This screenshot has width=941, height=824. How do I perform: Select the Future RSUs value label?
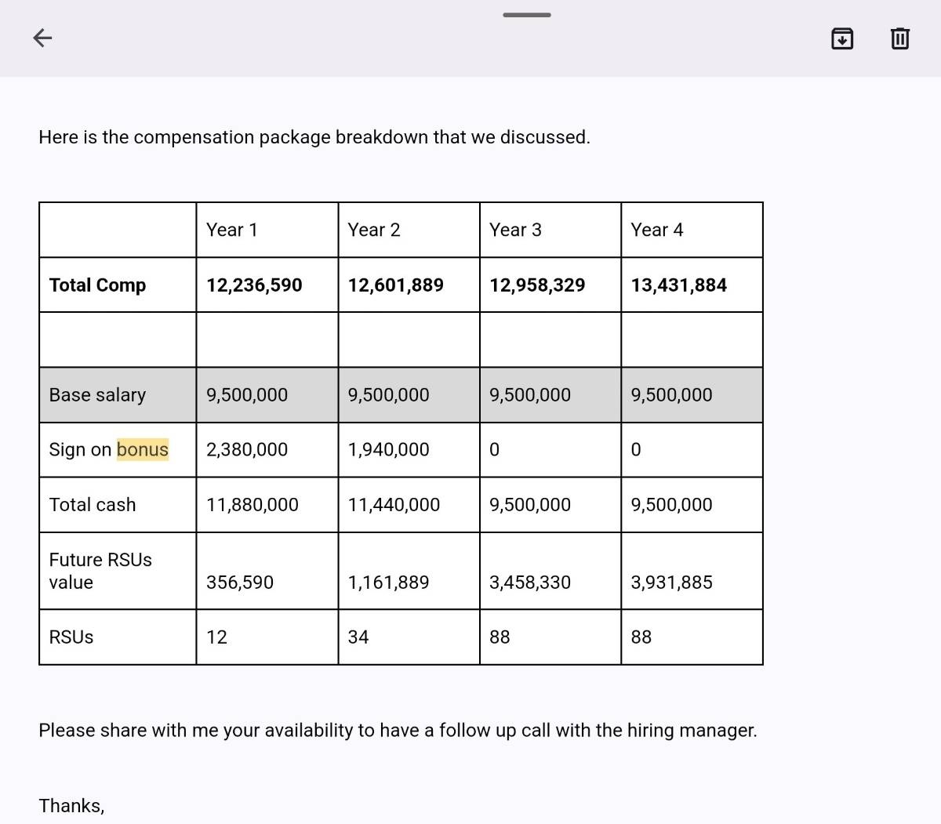tap(100, 571)
